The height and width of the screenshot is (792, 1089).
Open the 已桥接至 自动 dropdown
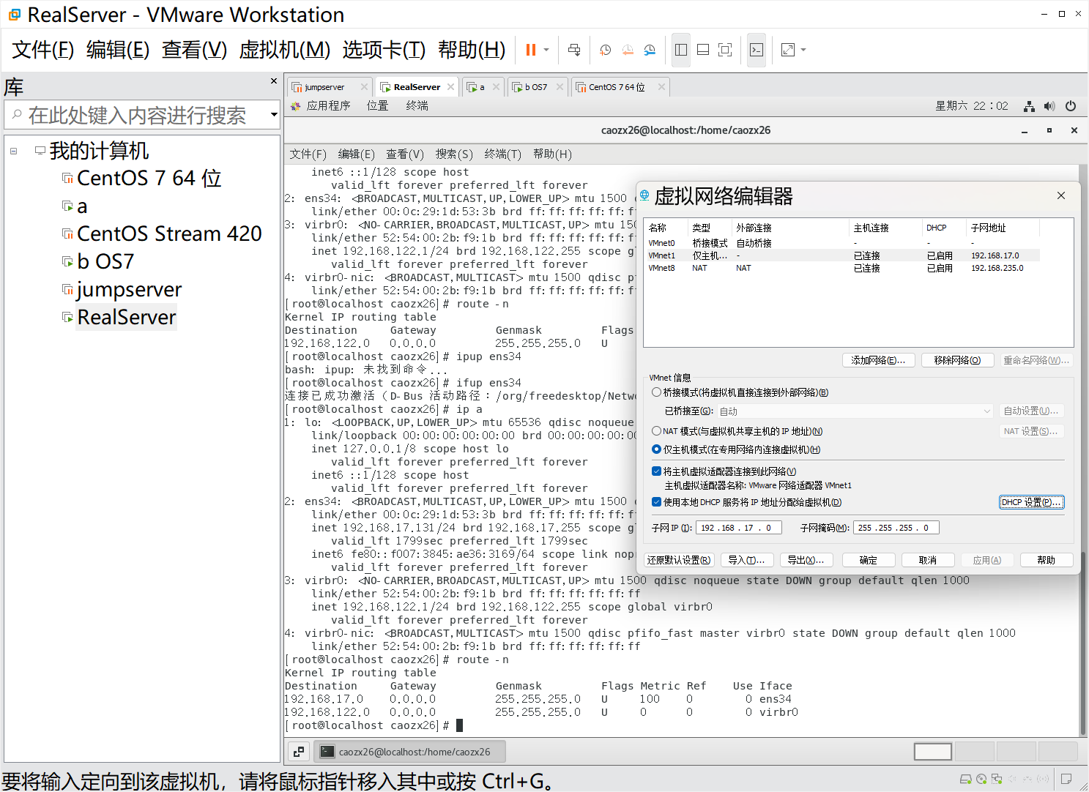pos(855,411)
